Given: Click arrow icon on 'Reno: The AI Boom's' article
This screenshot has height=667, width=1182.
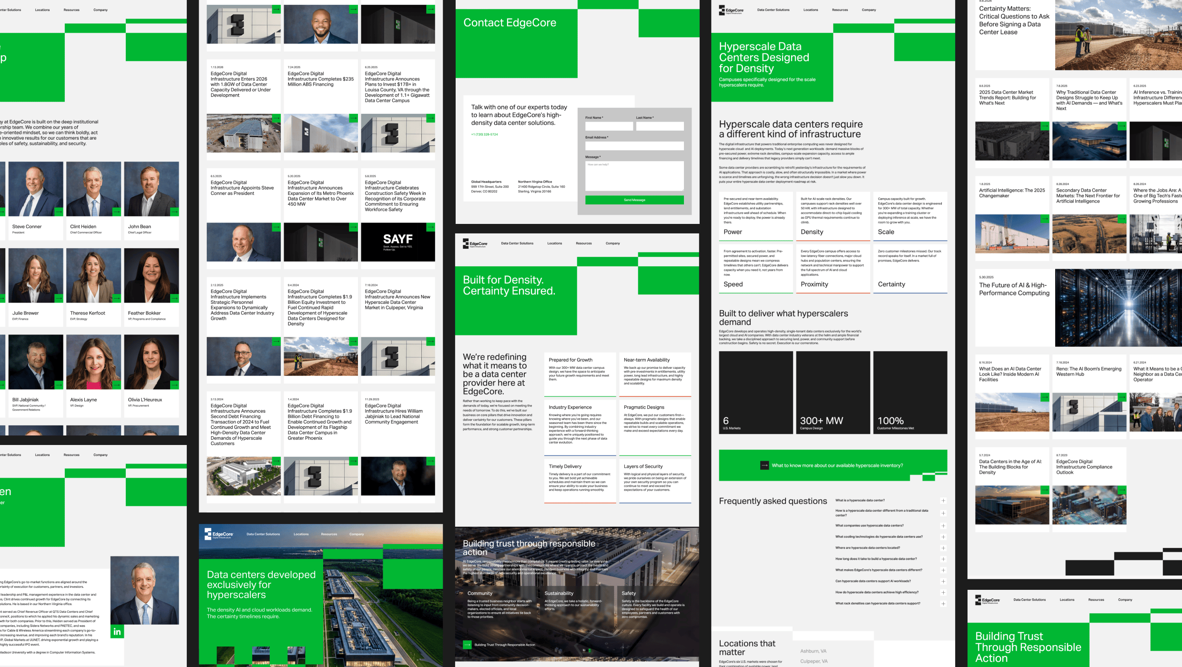Looking at the screenshot, I should (x=1122, y=397).
